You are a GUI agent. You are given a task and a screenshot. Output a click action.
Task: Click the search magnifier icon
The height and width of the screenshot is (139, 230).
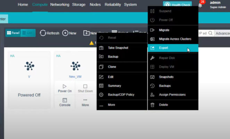point(210,33)
